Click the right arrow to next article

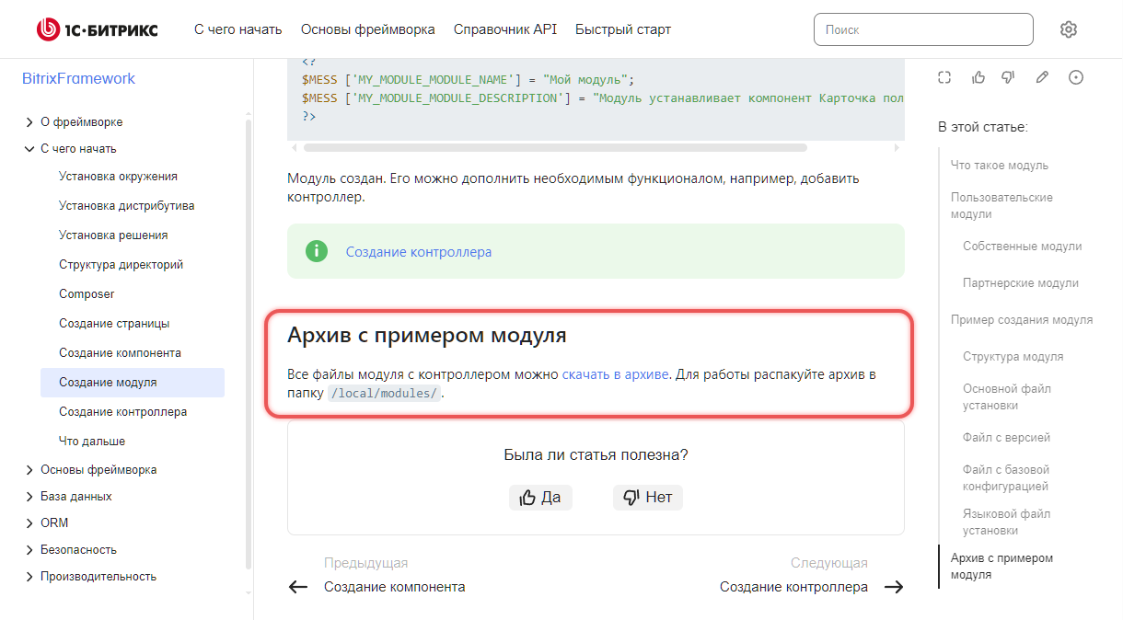pos(894,586)
